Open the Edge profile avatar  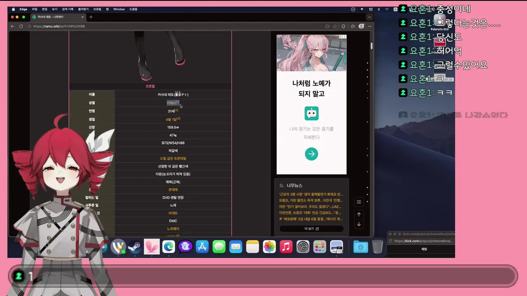coord(361,26)
